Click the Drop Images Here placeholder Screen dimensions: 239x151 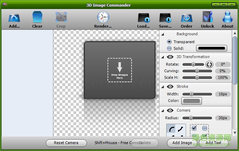(119, 70)
